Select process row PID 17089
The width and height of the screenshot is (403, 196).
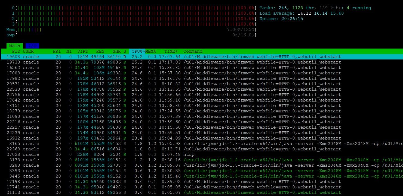click(201, 73)
